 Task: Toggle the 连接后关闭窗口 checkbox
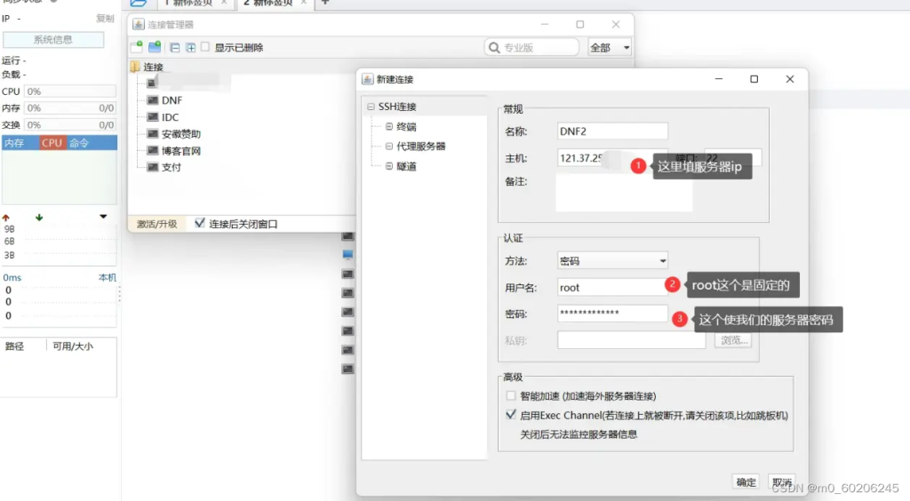click(x=200, y=223)
